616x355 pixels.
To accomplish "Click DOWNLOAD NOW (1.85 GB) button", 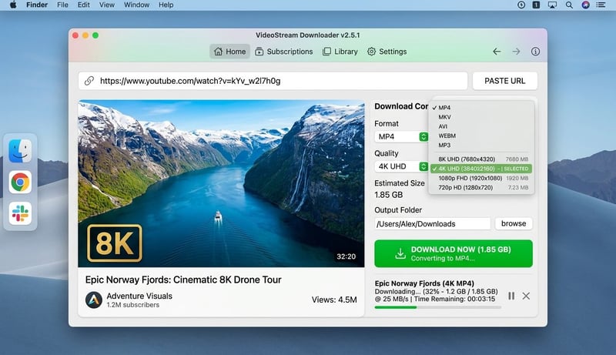I will click(454, 253).
